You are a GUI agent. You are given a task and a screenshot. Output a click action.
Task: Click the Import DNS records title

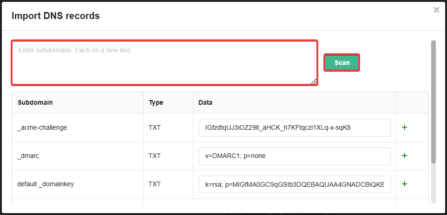click(x=56, y=16)
